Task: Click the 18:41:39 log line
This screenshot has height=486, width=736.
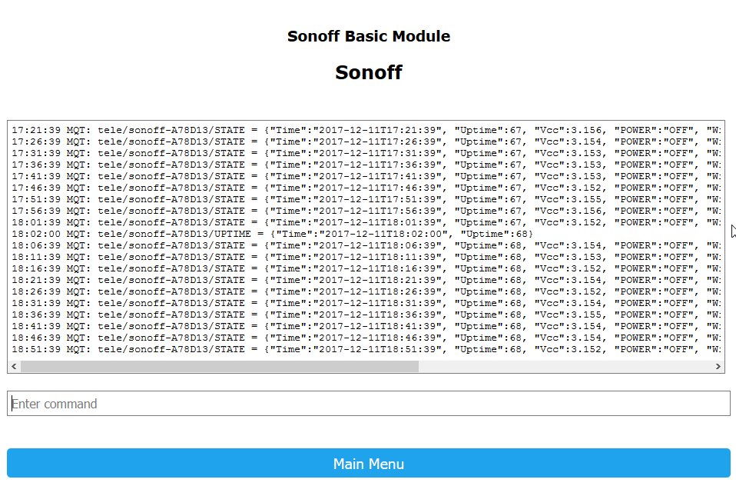Action: tap(366, 326)
